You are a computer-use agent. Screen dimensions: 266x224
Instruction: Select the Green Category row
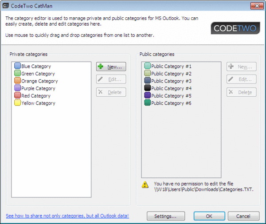[x=35, y=74]
